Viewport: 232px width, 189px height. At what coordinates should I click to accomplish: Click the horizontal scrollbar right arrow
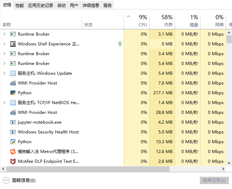[x=223, y=169]
